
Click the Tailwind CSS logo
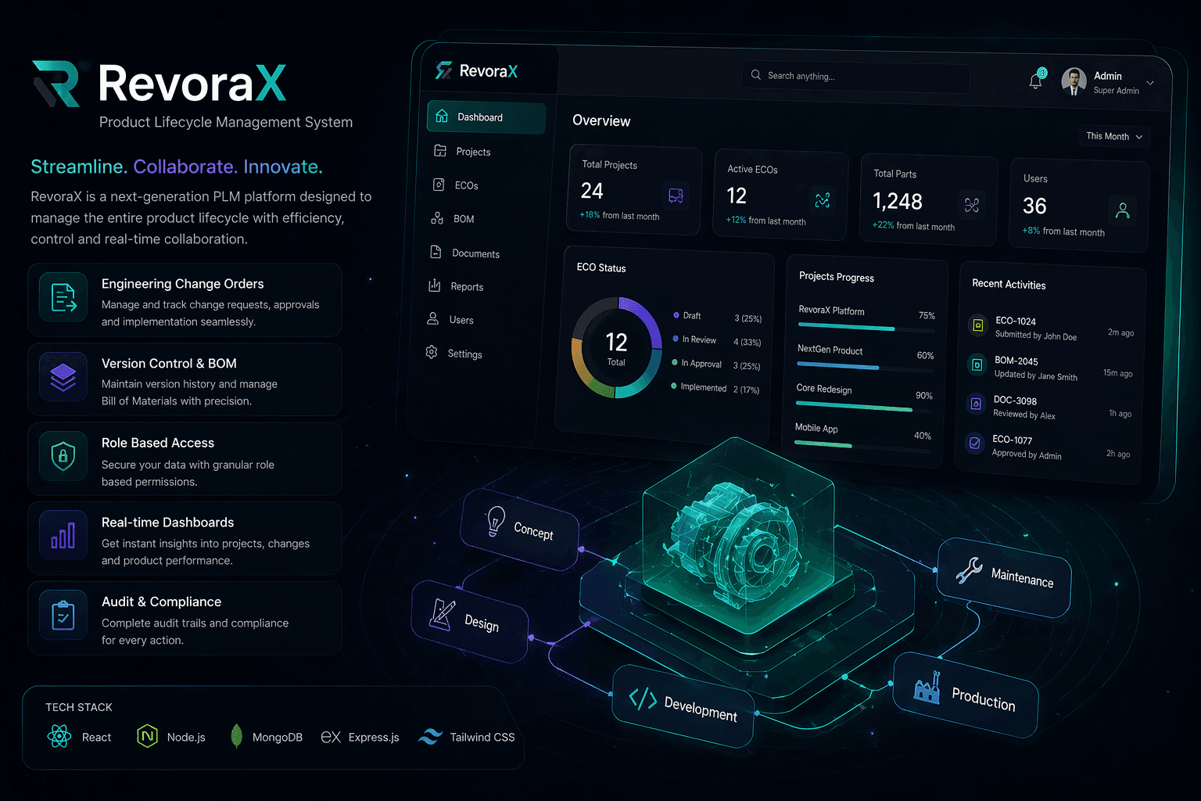430,736
